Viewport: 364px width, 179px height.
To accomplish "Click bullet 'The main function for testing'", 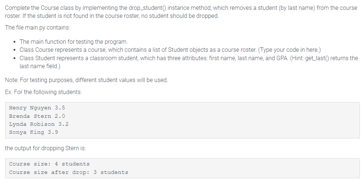I will pos(74,42).
